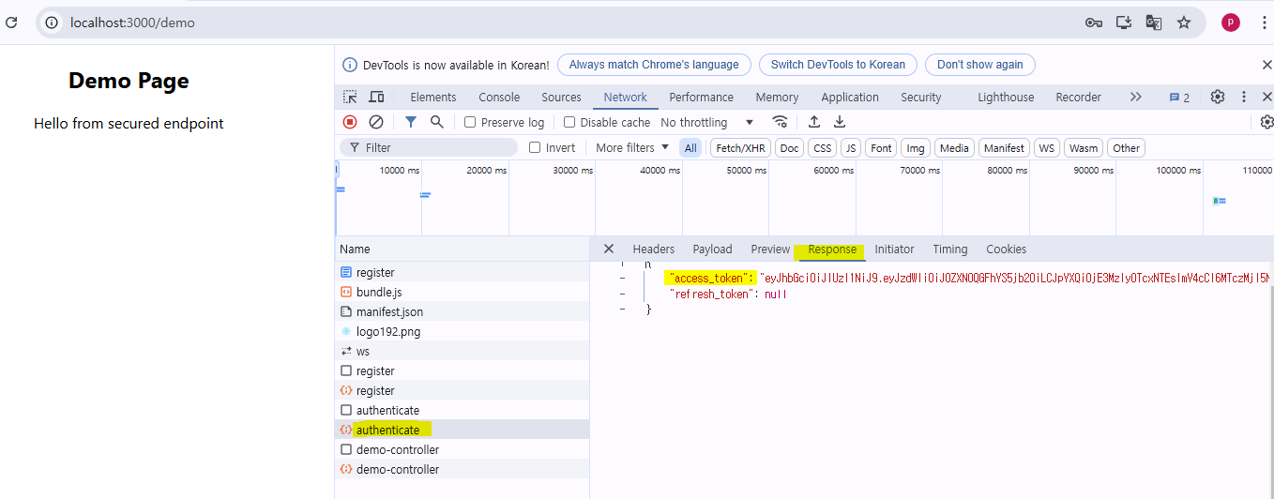1274x499 pixels.
Task: Click Switch DevTools to Korean button
Action: (x=838, y=65)
